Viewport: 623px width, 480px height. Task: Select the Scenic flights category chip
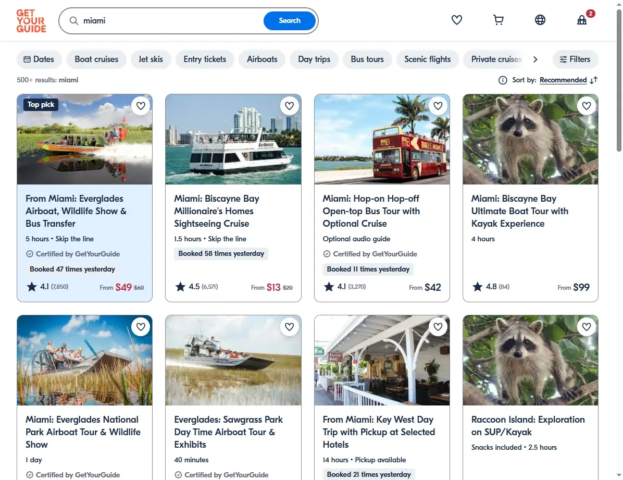click(428, 59)
